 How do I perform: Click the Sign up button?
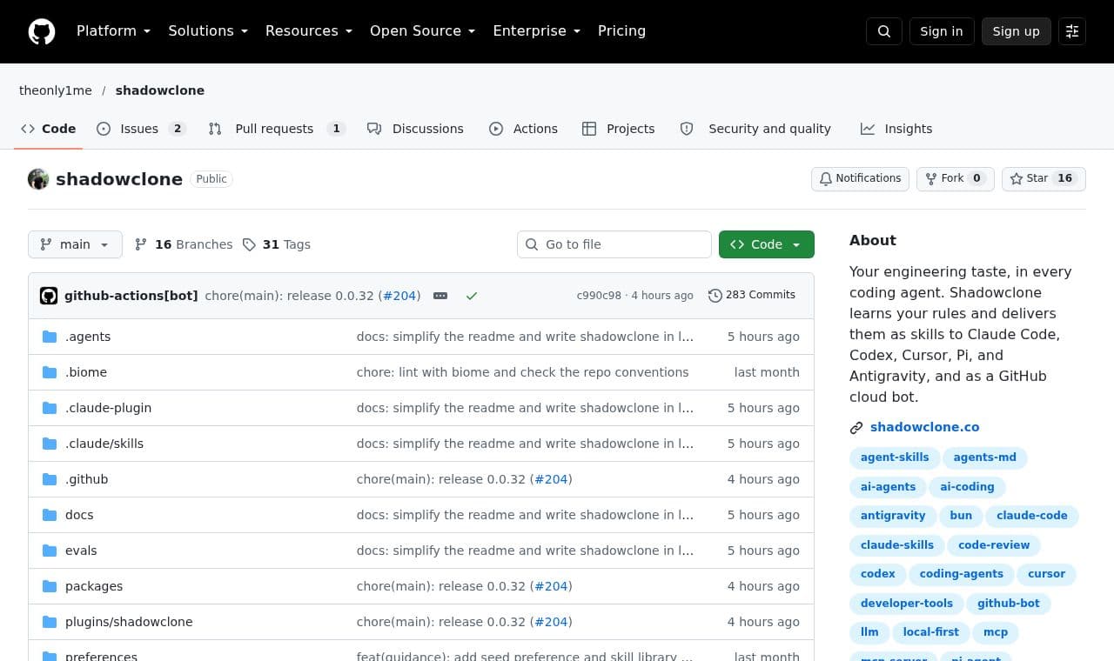coord(1017,31)
